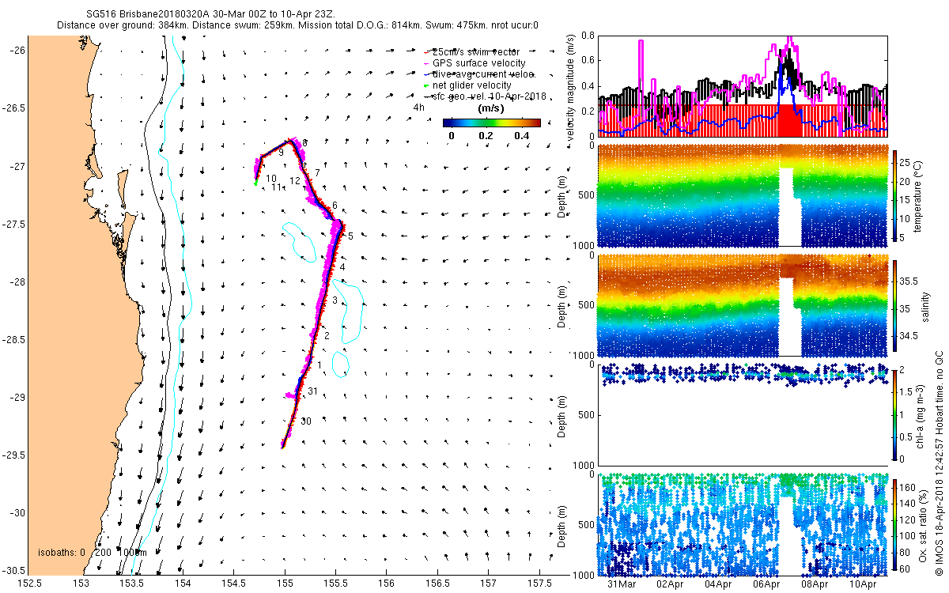Viewport: 949px width, 593px height.
Task: Click the chl-a (mg m-3) colorbar
Action: click(896, 414)
